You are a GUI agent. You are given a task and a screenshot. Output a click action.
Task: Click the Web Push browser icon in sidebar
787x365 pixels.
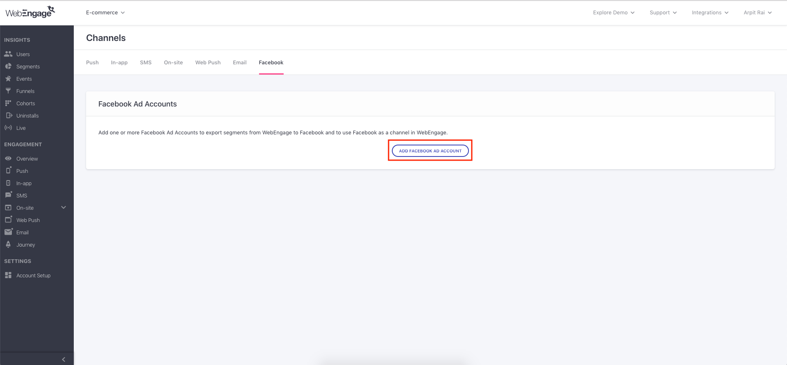click(9, 219)
